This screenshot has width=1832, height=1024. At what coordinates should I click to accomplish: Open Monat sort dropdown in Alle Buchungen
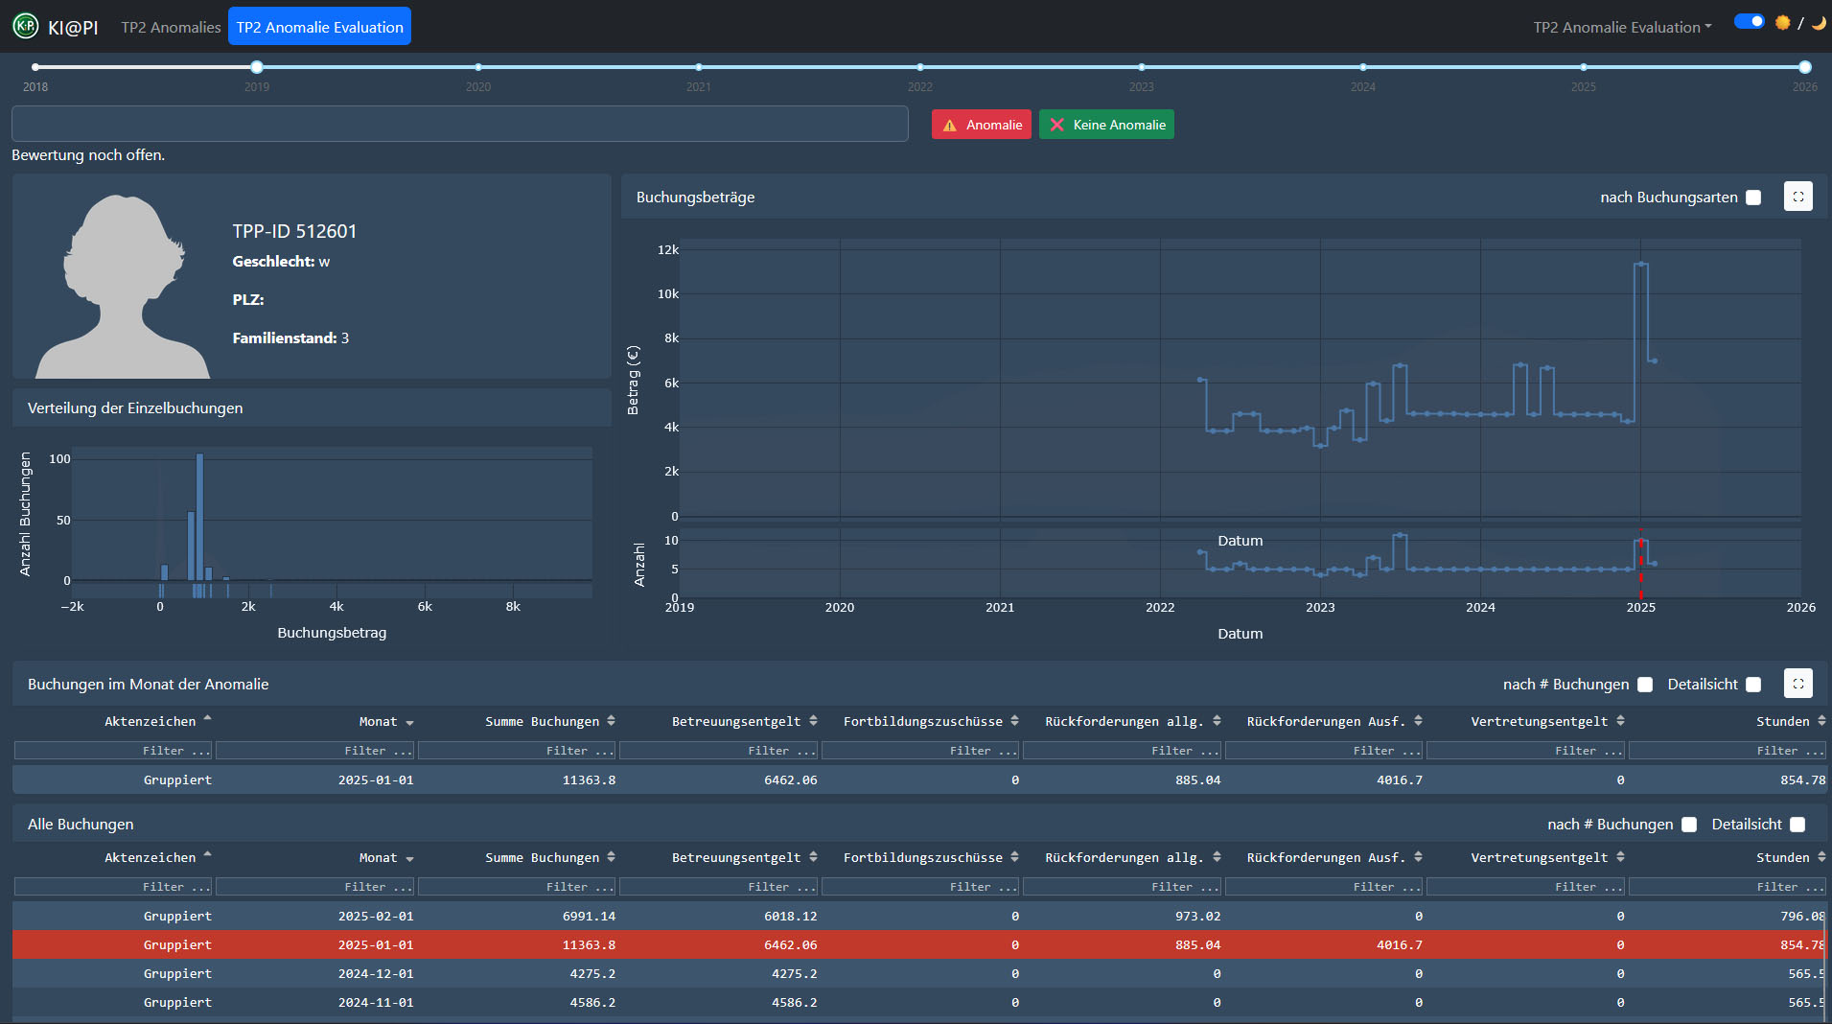click(x=409, y=859)
